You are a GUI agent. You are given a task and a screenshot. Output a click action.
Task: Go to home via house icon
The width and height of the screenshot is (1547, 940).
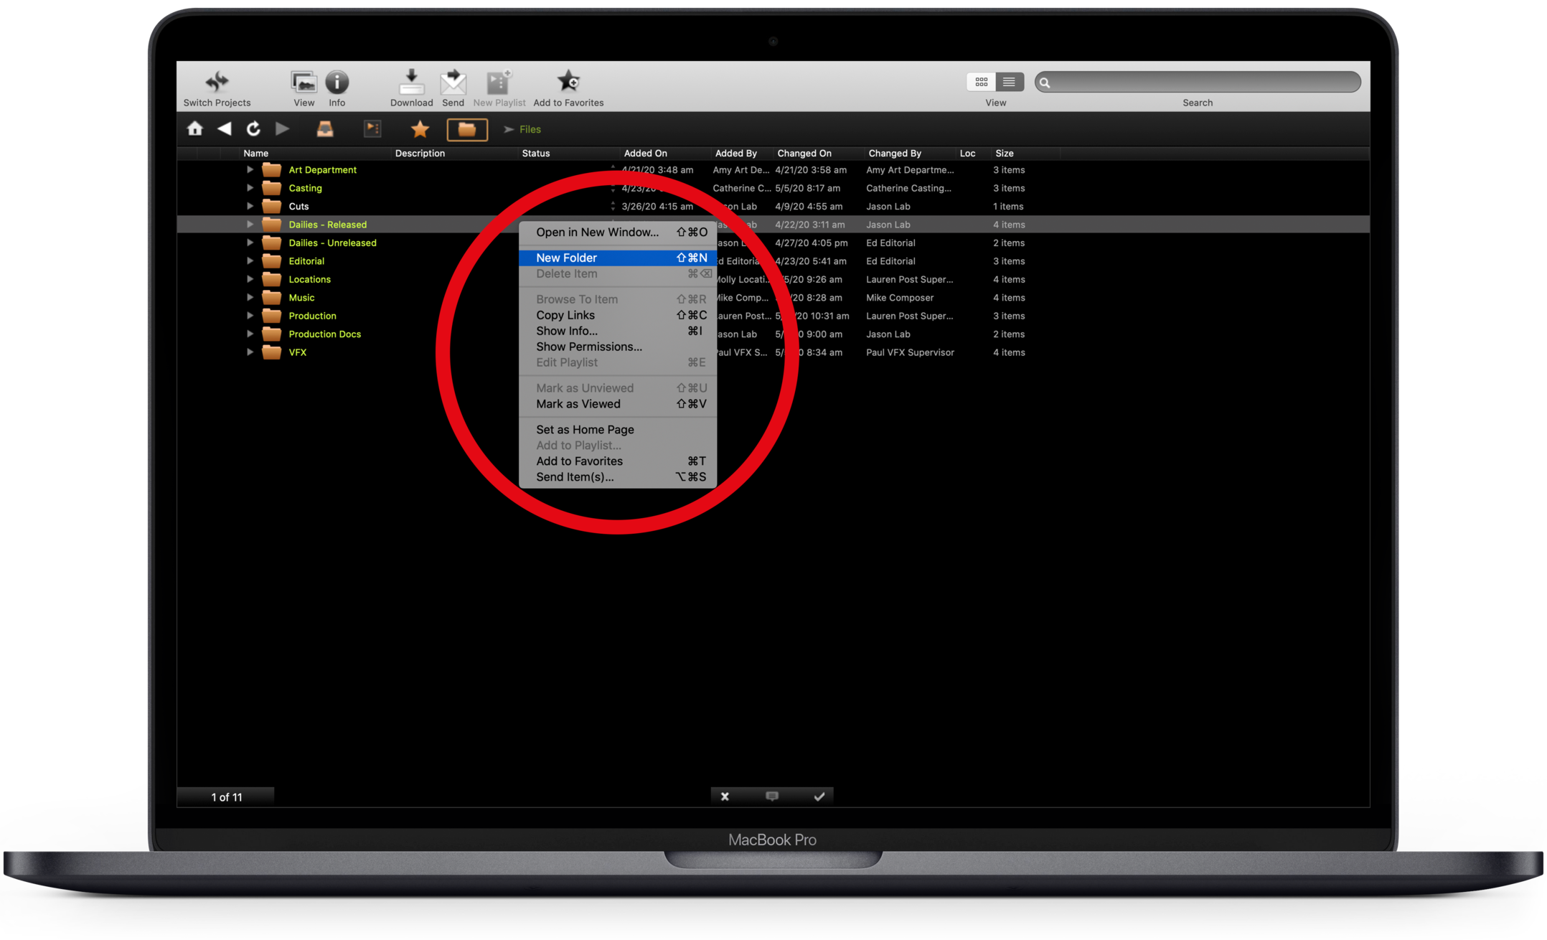pyautogui.click(x=195, y=128)
